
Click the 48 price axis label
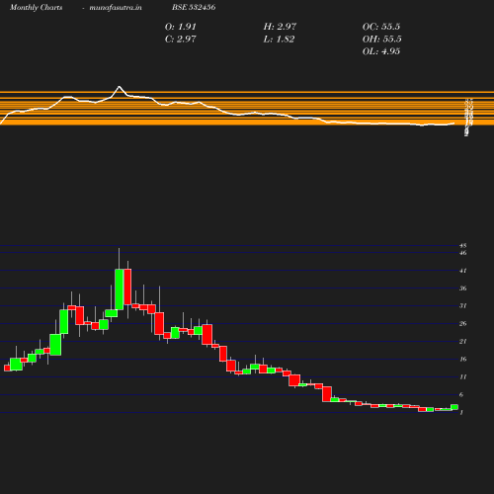pyautogui.click(x=463, y=246)
